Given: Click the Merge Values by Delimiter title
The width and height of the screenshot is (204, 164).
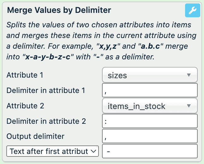Looking at the screenshot, I should (x=59, y=10).
